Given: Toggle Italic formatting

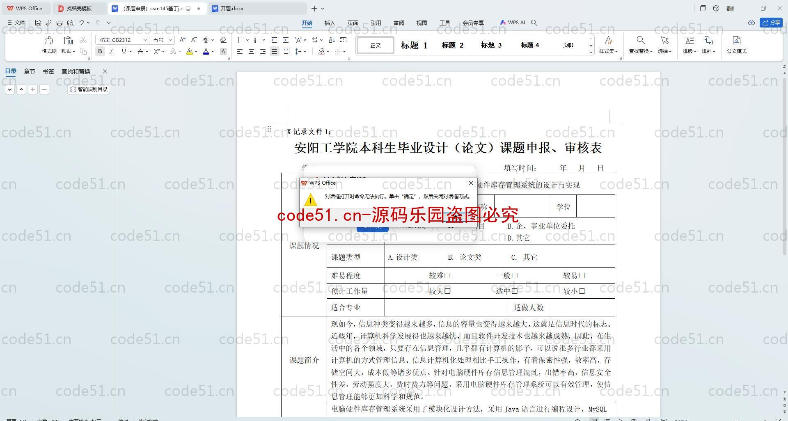Looking at the screenshot, I should [x=111, y=51].
